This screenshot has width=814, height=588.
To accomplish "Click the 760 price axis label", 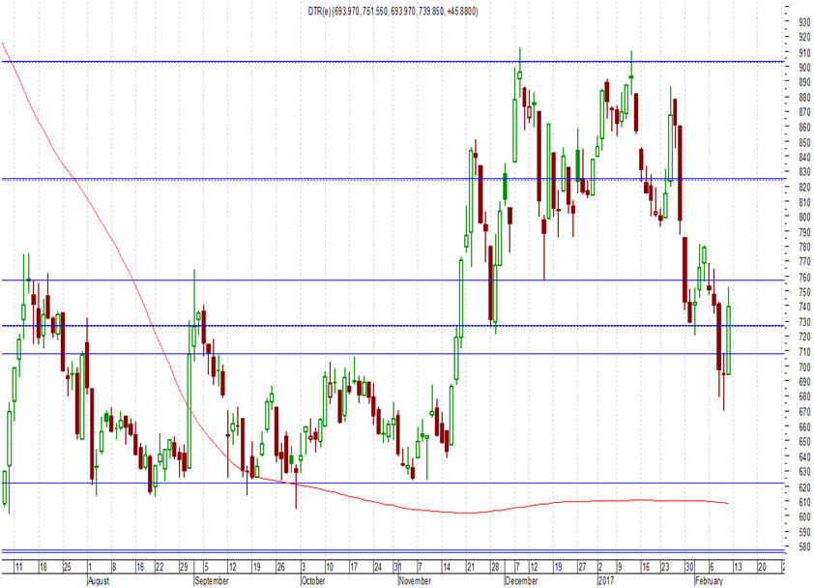I will point(804,277).
